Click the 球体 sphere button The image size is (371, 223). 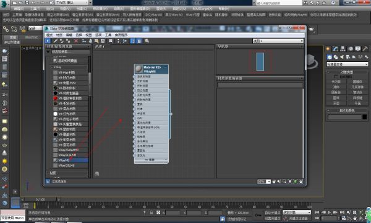(x=336, y=87)
